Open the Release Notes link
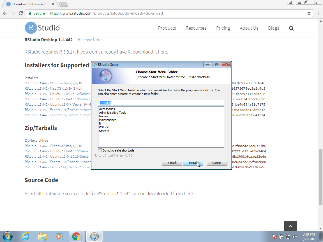Screen dimensions: 323x242 coord(91,40)
